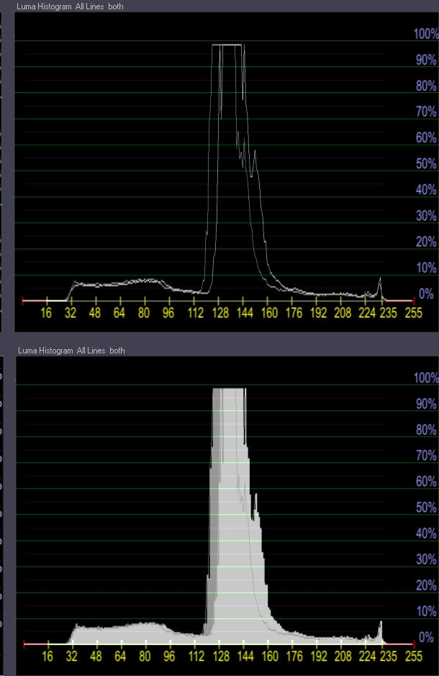
Task: Click the peak near 235 on the line-trace histogram
Action: coord(380,287)
